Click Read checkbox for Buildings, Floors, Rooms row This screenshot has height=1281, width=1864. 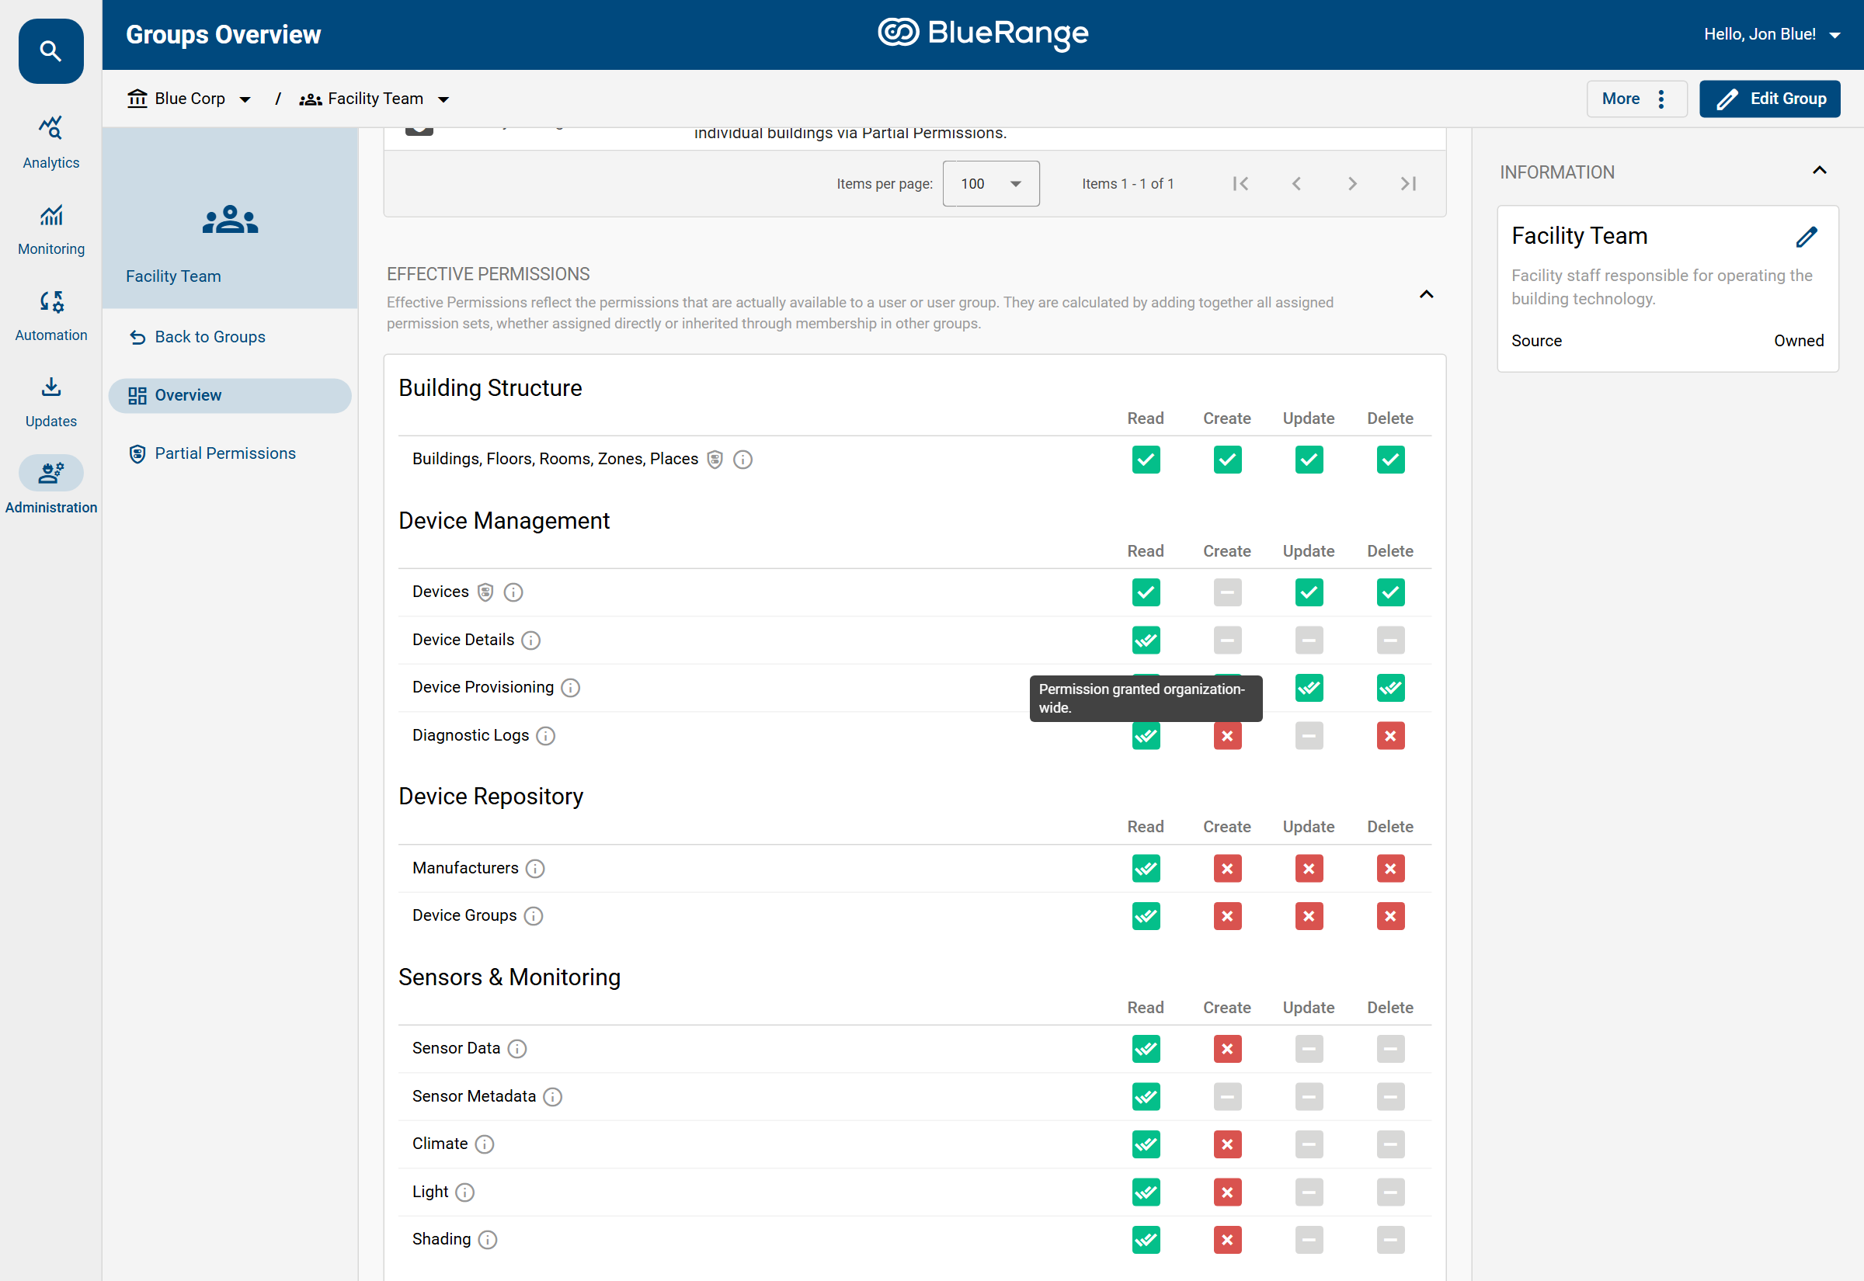[x=1146, y=460]
